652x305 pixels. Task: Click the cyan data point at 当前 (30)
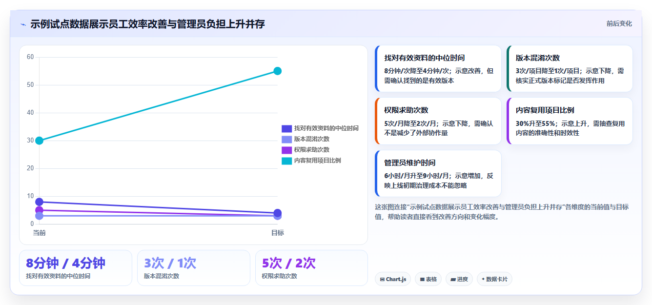tap(39, 141)
